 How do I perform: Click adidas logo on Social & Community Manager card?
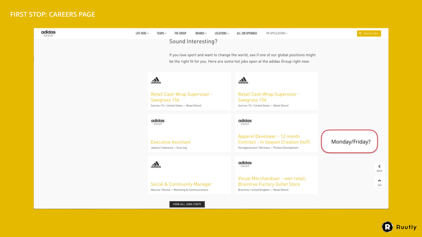[x=156, y=165]
